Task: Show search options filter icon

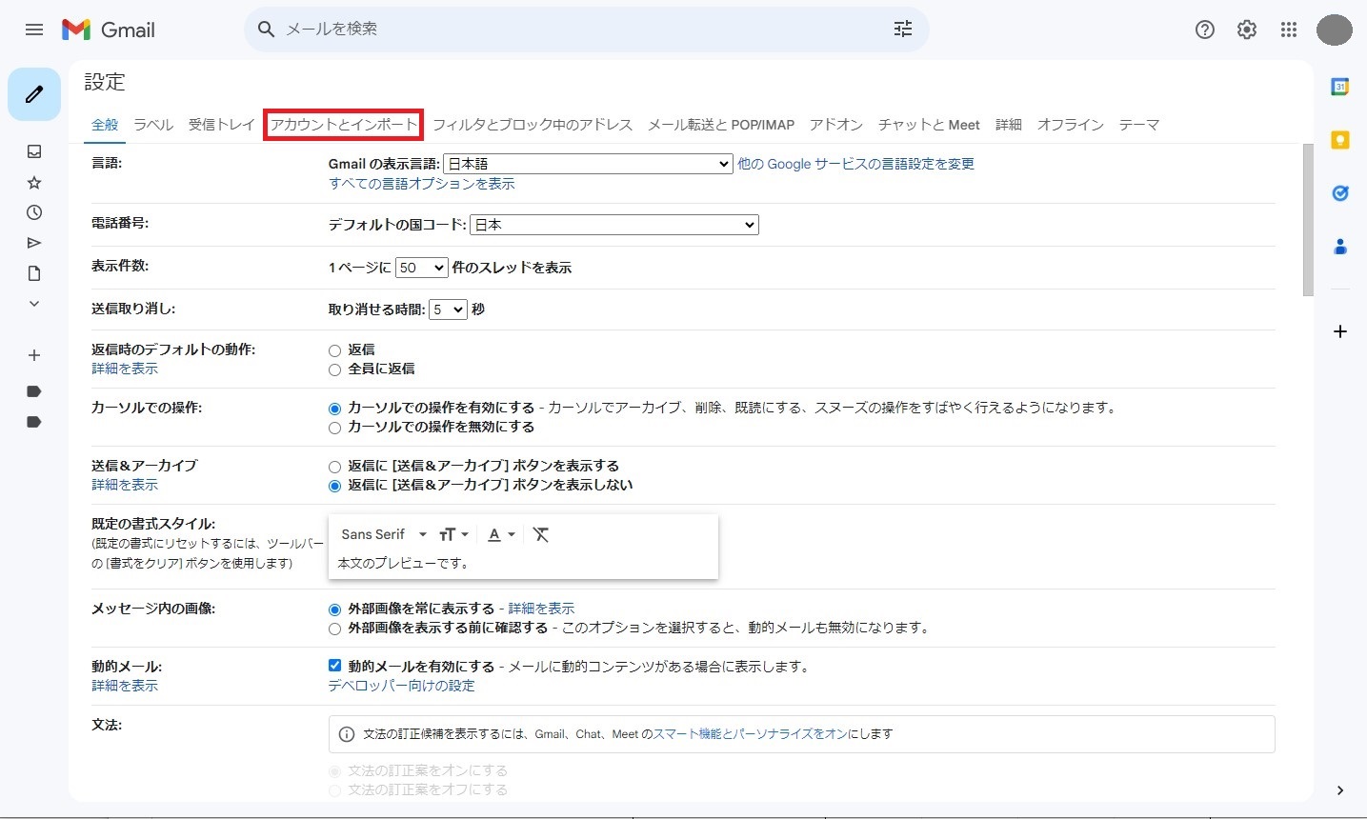Action: pyautogui.click(x=902, y=30)
